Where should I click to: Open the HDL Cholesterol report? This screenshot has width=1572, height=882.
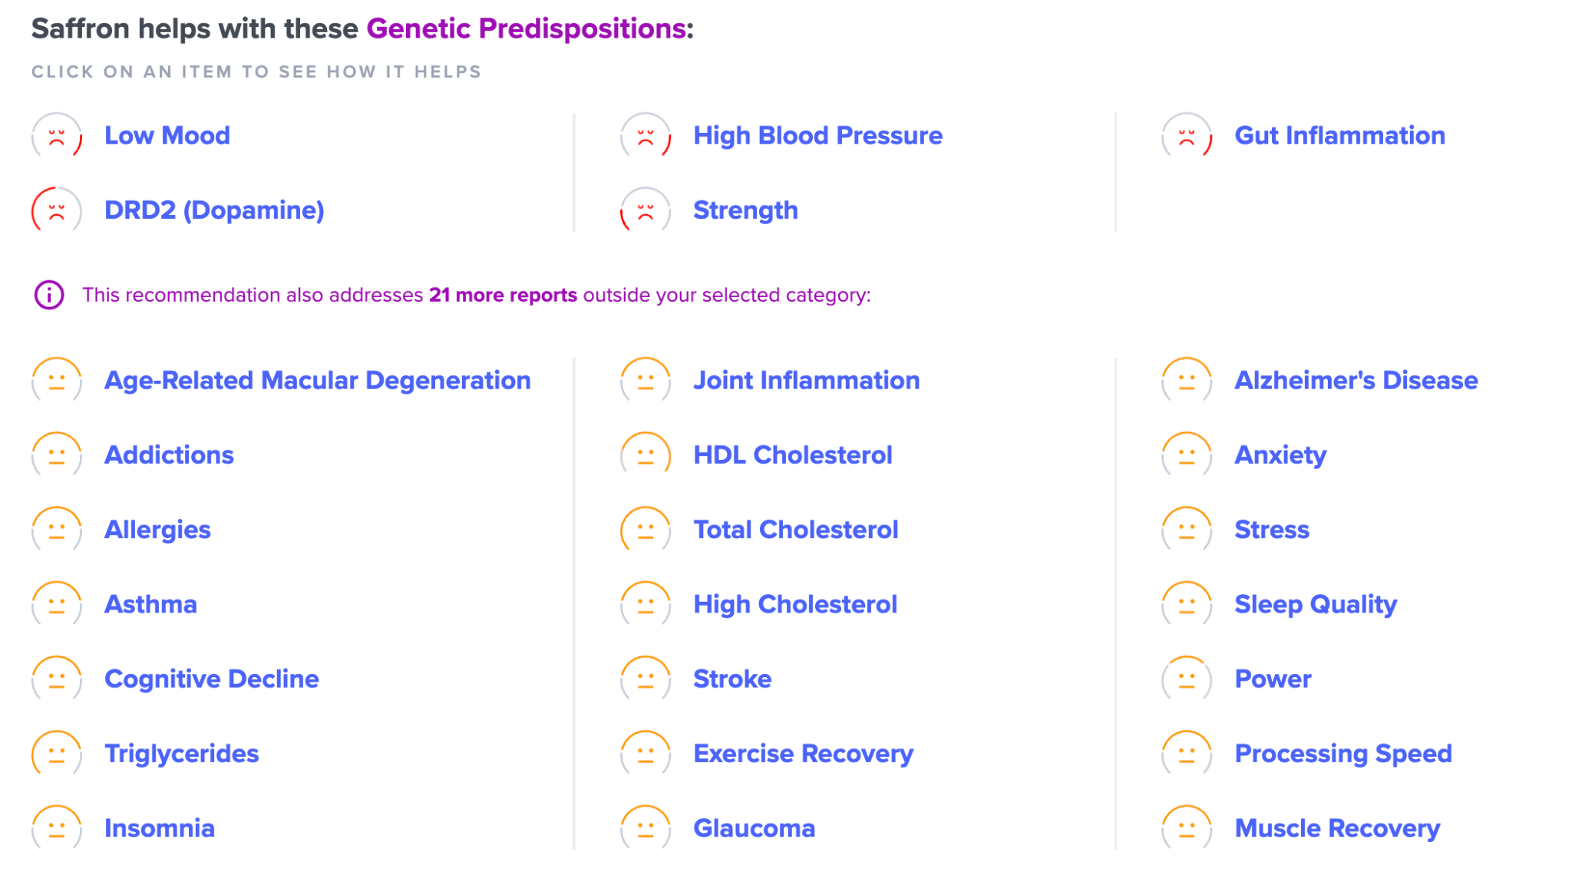click(x=792, y=455)
